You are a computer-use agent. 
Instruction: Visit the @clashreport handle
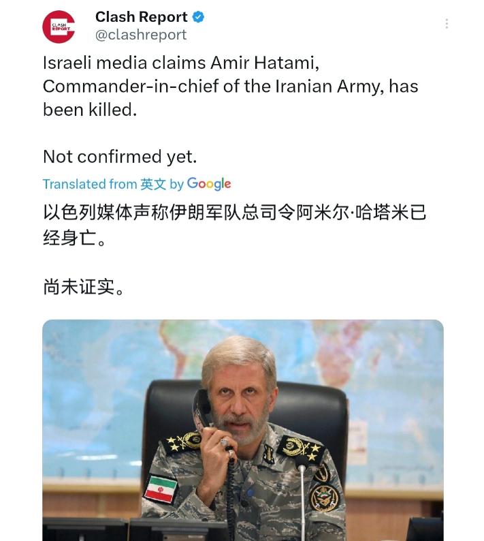(x=141, y=35)
